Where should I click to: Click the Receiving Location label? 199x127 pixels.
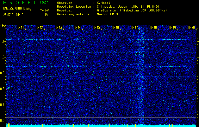74,6
